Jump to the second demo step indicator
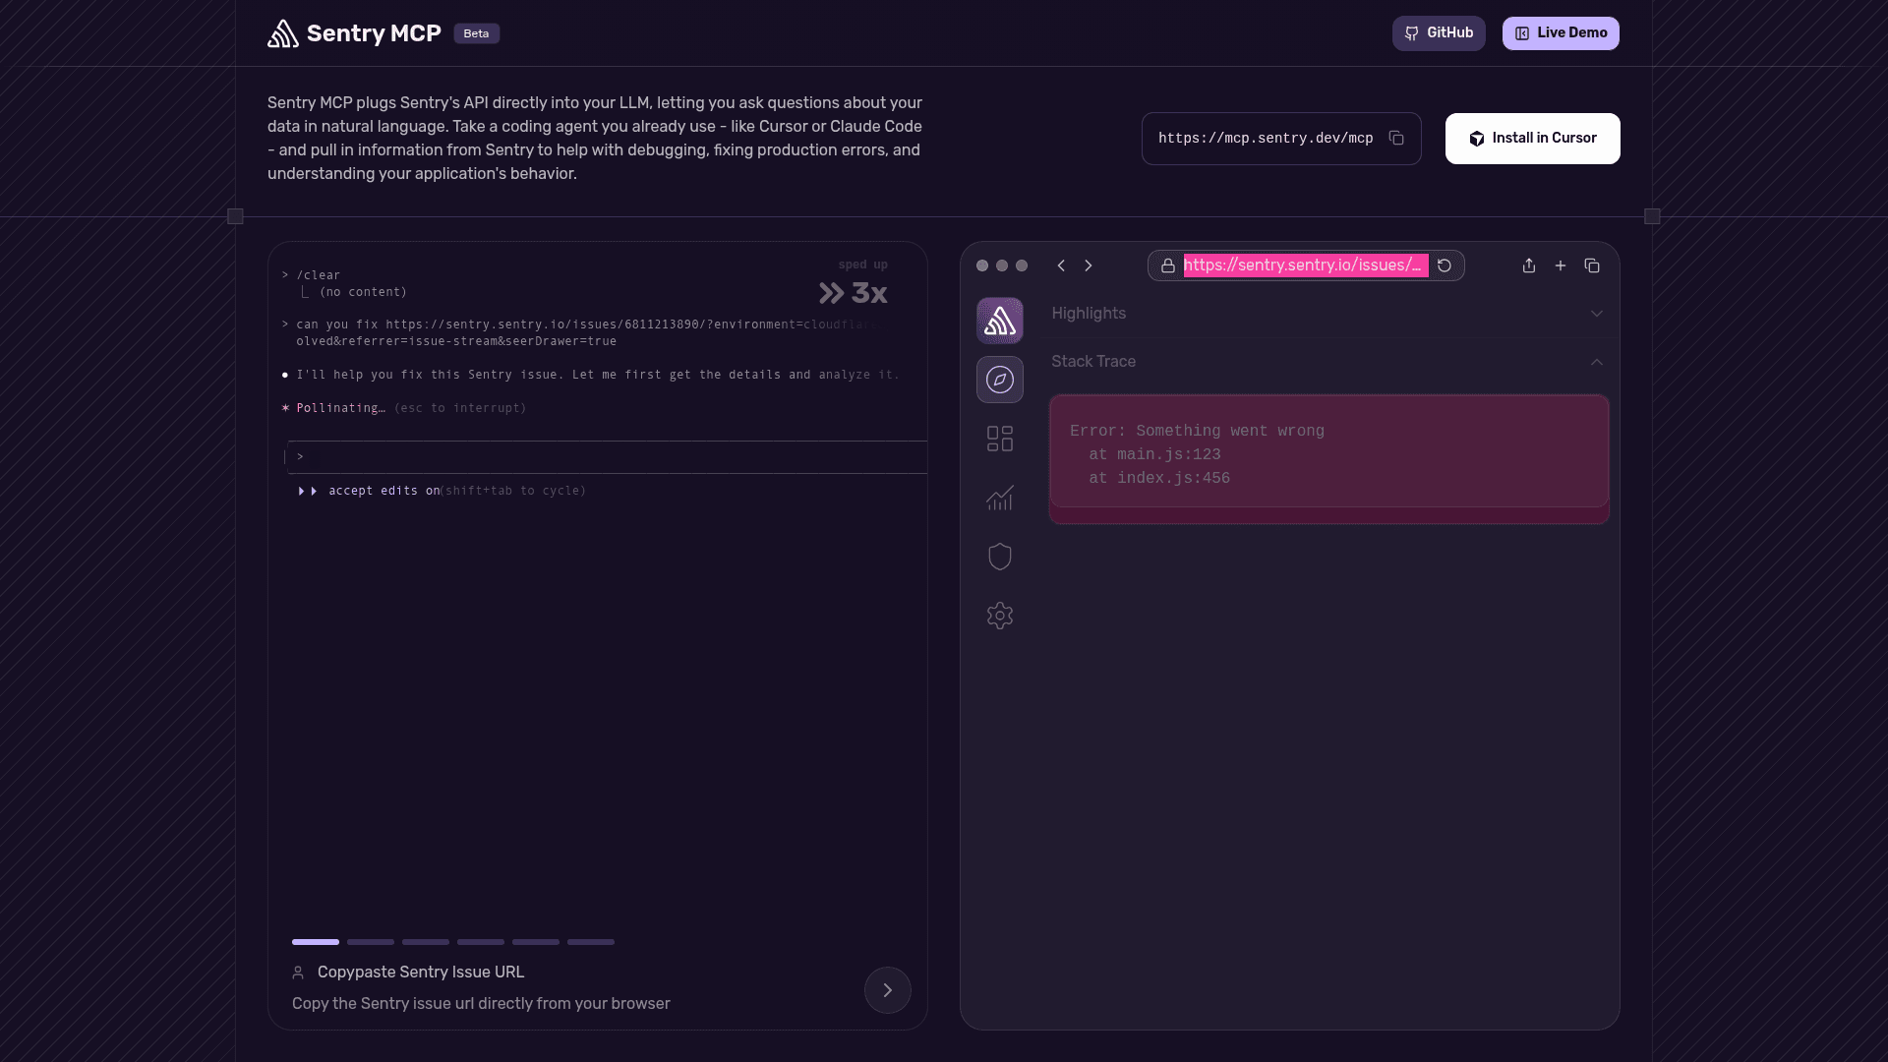 point(371,942)
